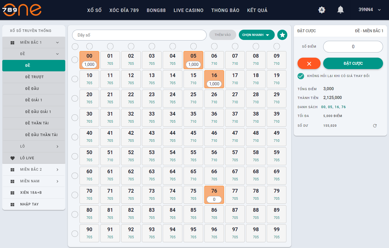Image resolution: width=389 pixels, height=248 pixels.
Task: Pick number 55 in the grid
Action: (x=194, y=156)
